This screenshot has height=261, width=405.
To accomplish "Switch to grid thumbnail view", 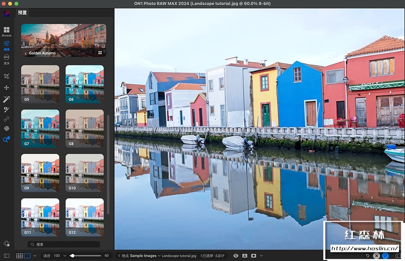I will click(19, 256).
